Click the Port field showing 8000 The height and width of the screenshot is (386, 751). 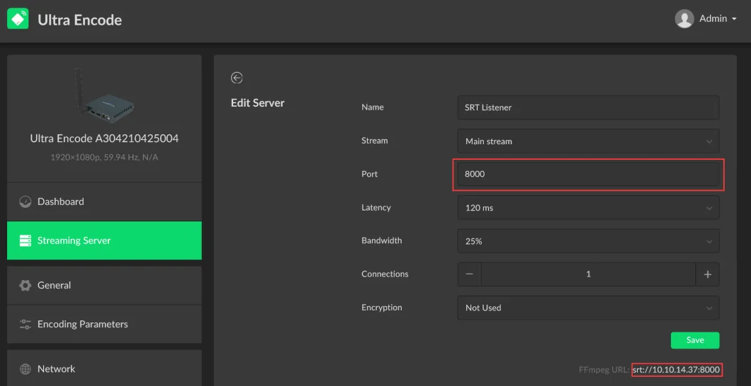point(588,175)
